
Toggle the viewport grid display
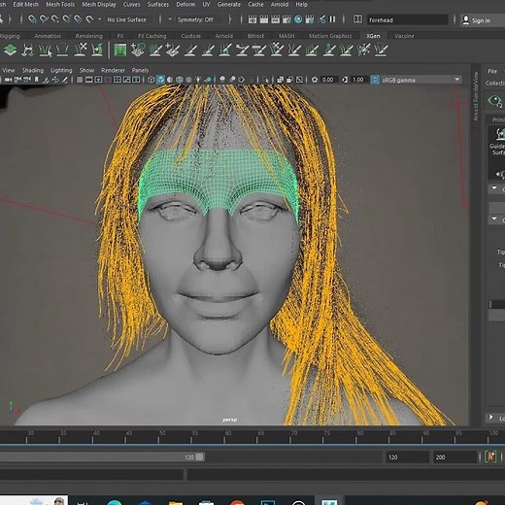(x=80, y=80)
